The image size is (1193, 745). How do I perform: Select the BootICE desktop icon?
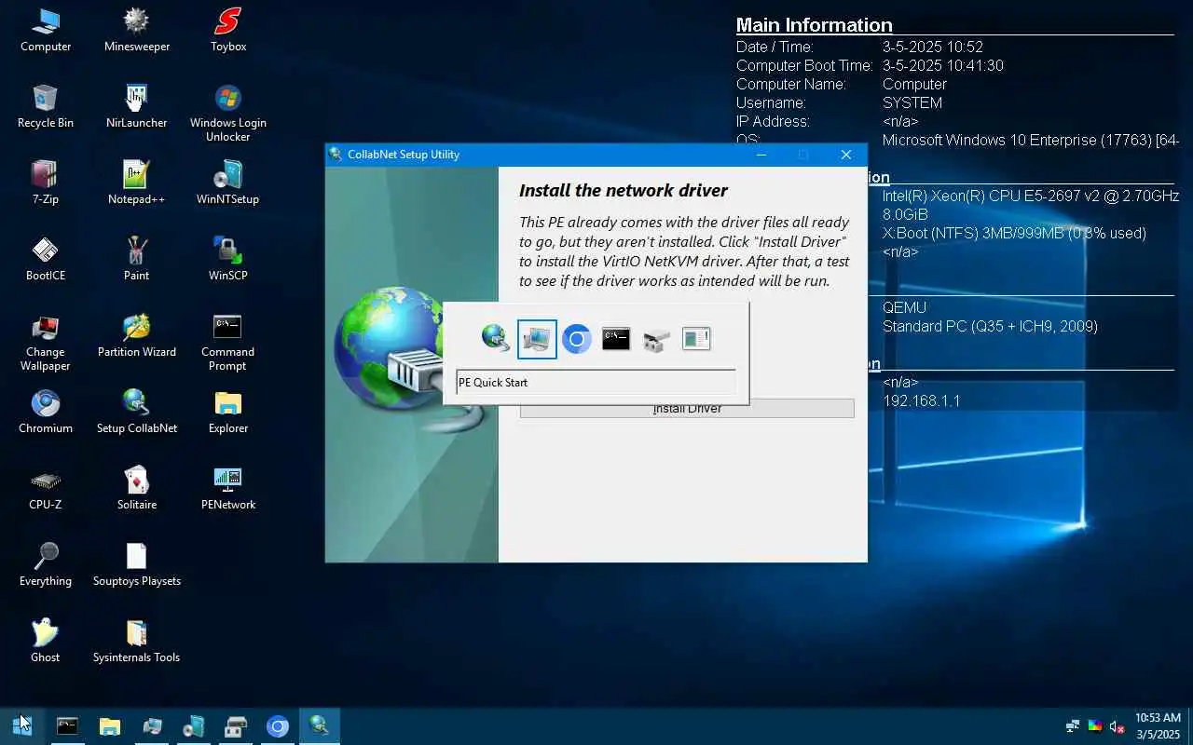[45, 259]
